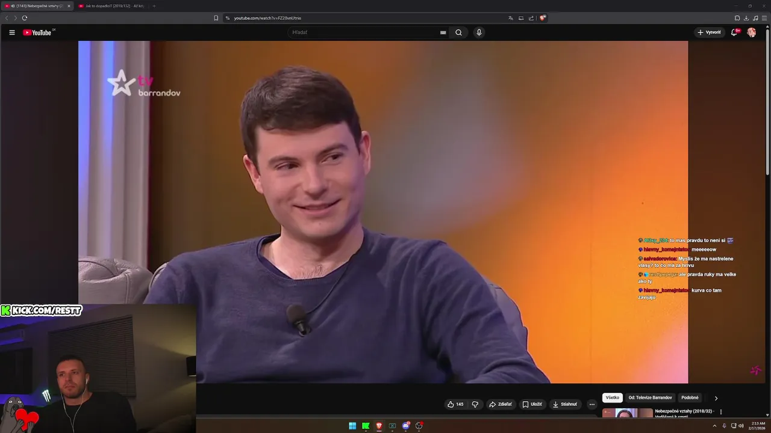Open browser extensions puzzle icon
Viewport: 771px width, 433px height.
click(x=737, y=18)
